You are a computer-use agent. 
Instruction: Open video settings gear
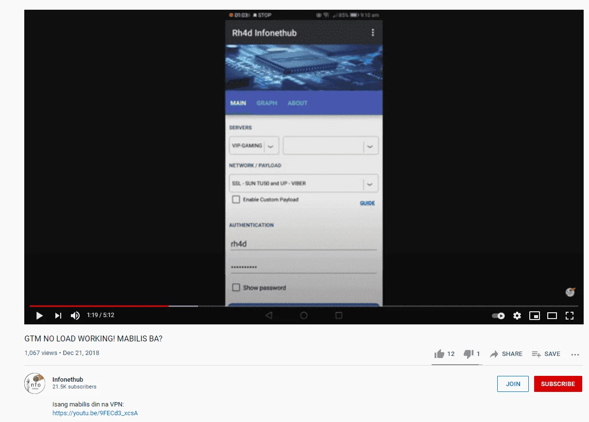coord(517,316)
